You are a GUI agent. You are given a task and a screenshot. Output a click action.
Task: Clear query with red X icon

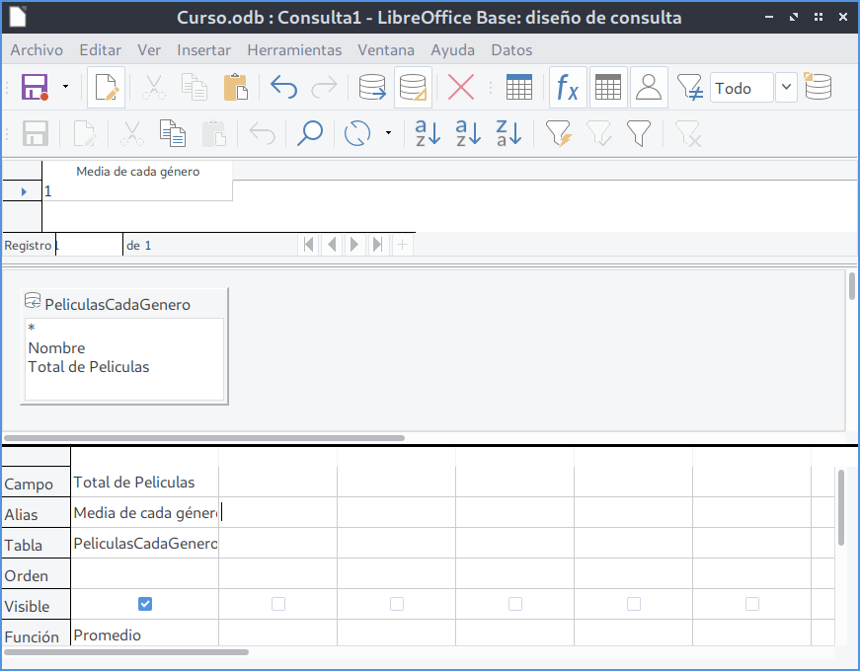coord(461,87)
